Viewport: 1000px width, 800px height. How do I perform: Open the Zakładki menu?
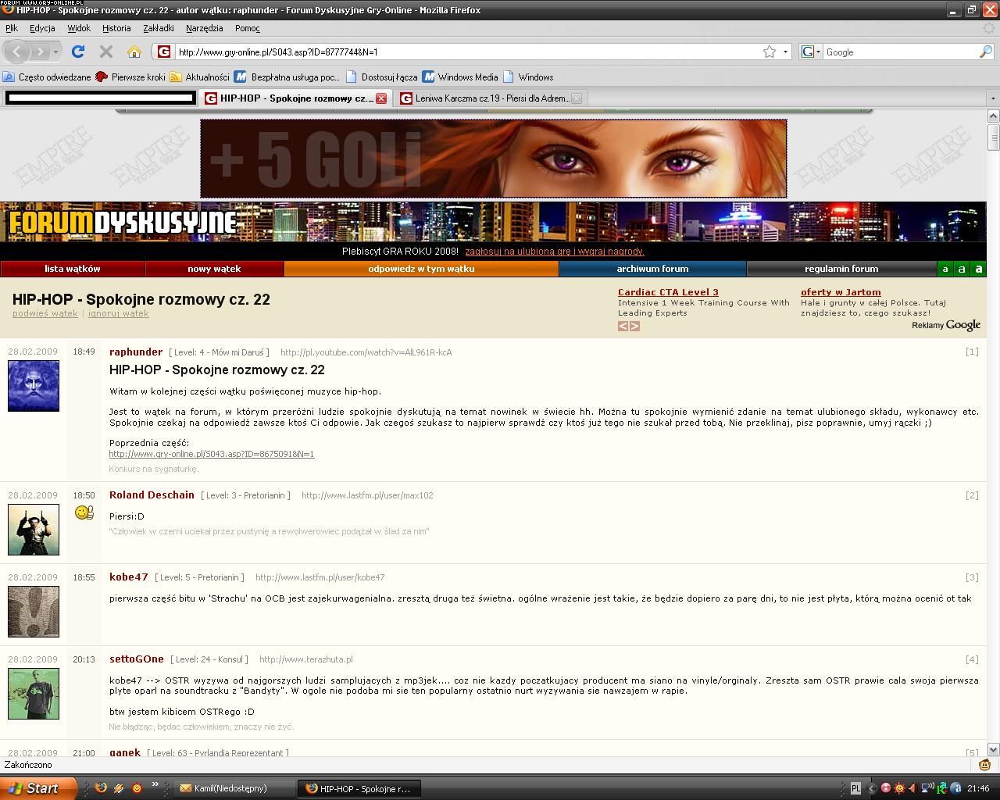pos(158,28)
